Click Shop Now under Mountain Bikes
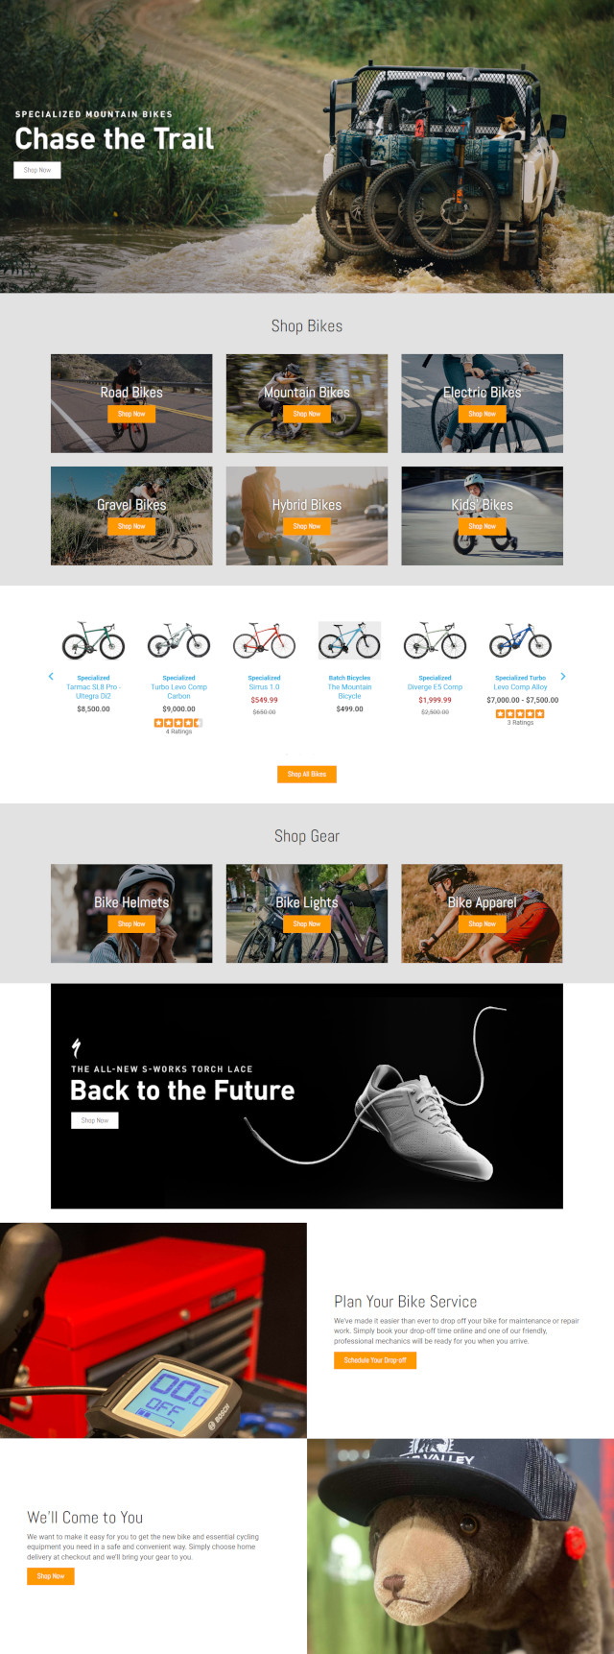The image size is (614, 1654). click(307, 414)
